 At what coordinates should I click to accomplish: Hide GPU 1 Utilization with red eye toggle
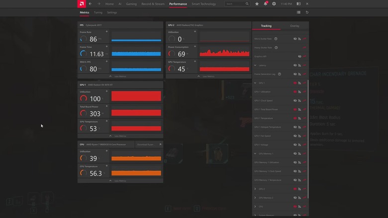pyautogui.click(x=295, y=92)
